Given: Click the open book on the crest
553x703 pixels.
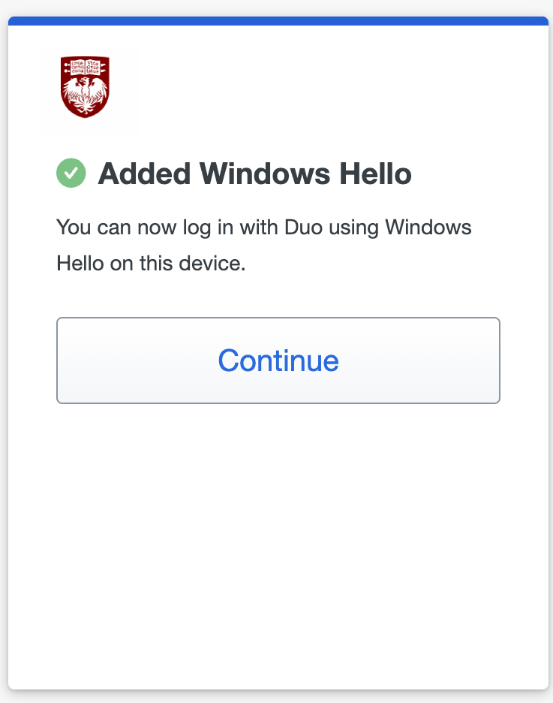Looking at the screenshot, I should coord(85,69).
